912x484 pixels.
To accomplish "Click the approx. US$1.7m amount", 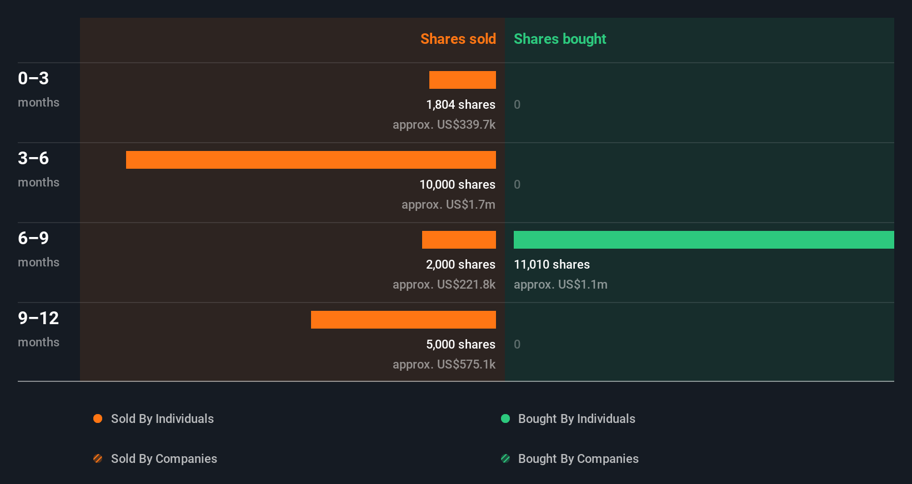I will tap(448, 204).
